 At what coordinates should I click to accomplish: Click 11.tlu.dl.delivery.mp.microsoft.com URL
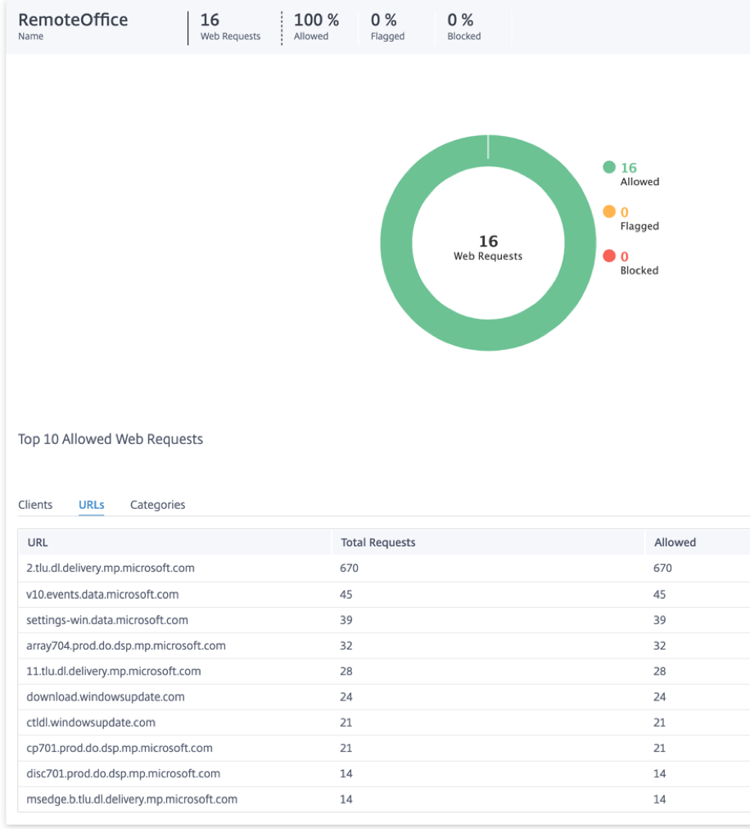tap(114, 671)
